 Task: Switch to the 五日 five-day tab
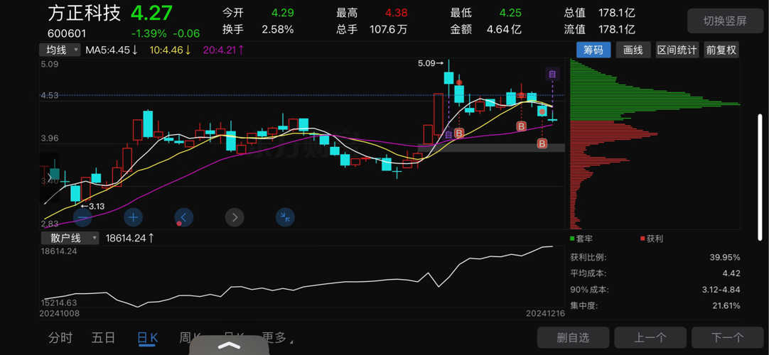(x=104, y=337)
